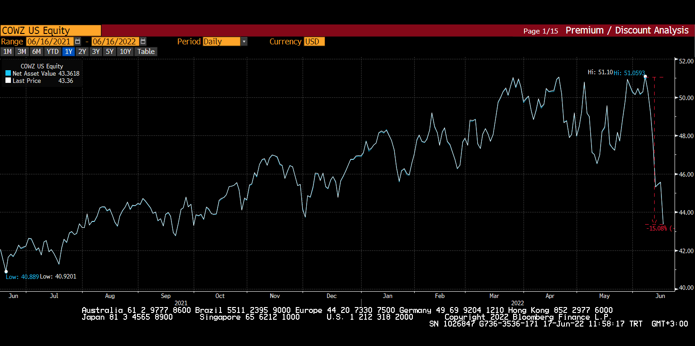Viewport: 695px width, 346px height.
Task: Click the white Last Price legend swatch
Action: (8, 81)
